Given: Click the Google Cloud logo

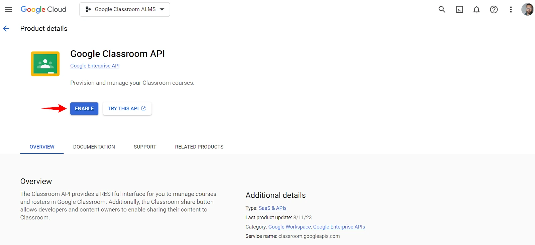Looking at the screenshot, I should pyautogui.click(x=43, y=9).
